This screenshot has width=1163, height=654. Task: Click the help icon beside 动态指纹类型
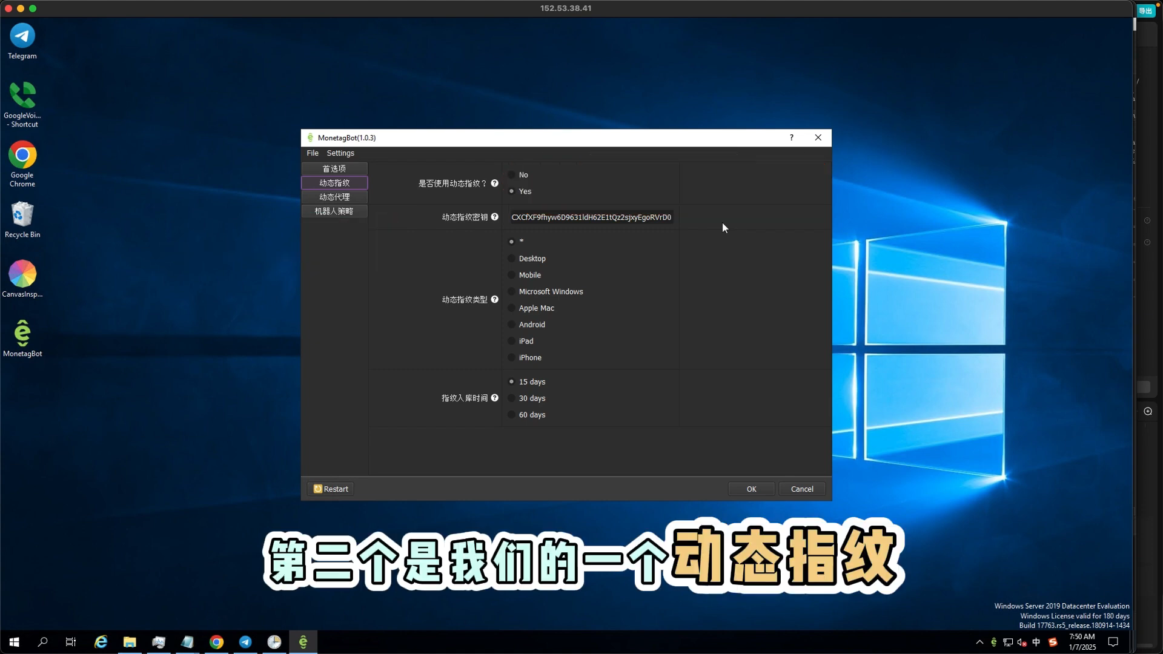[495, 299]
